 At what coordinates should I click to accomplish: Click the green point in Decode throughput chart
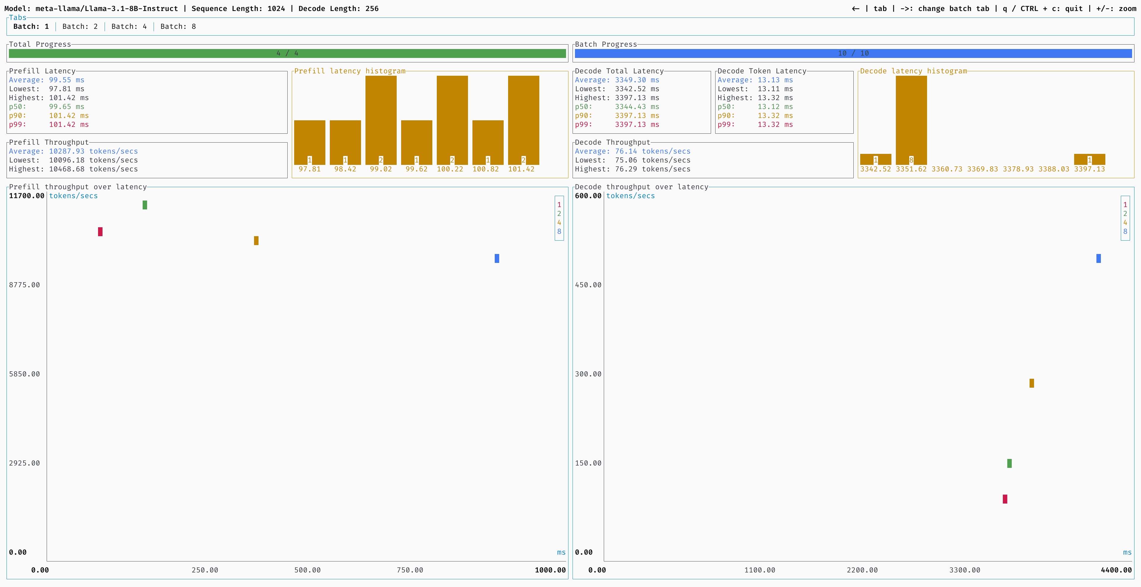(x=1009, y=463)
